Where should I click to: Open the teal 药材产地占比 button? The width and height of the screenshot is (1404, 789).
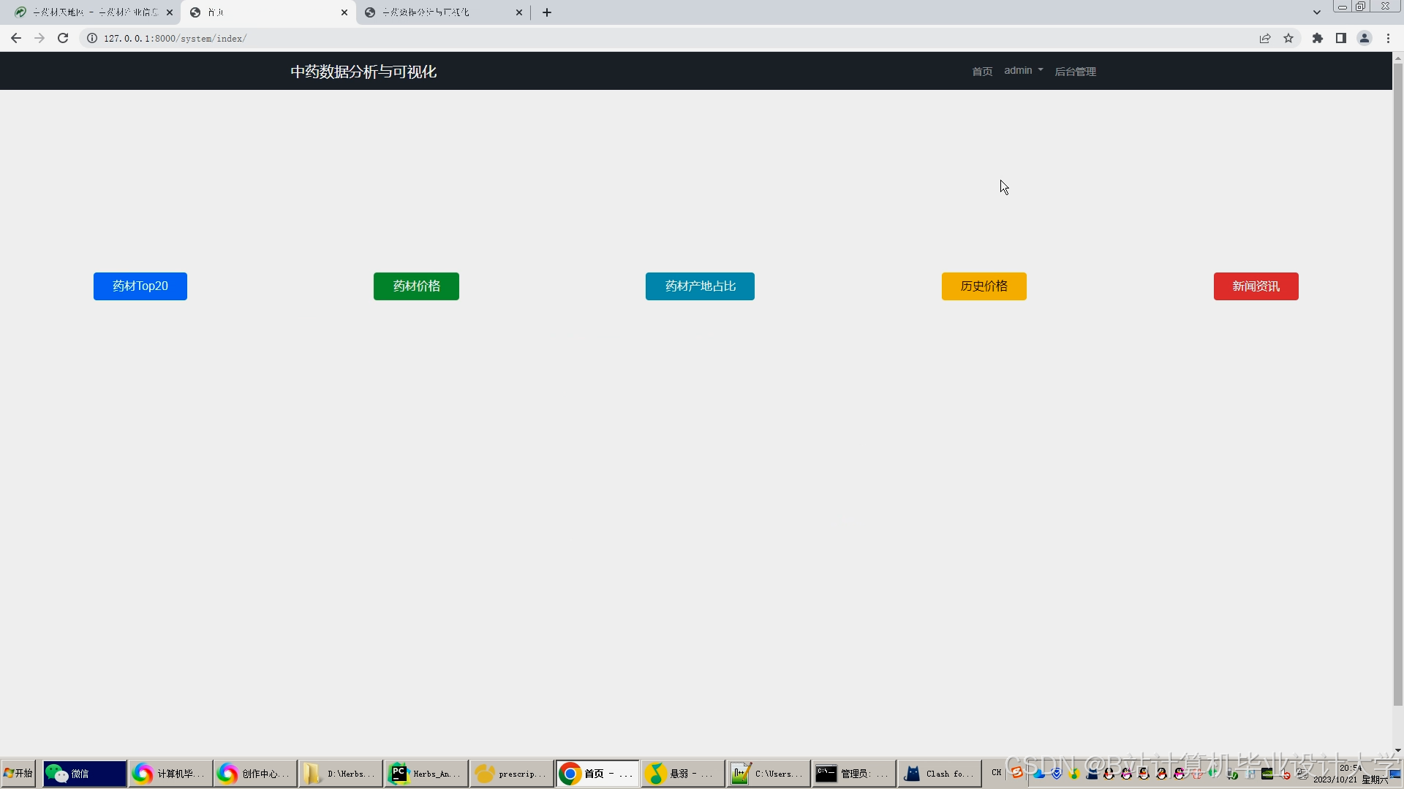click(x=700, y=286)
